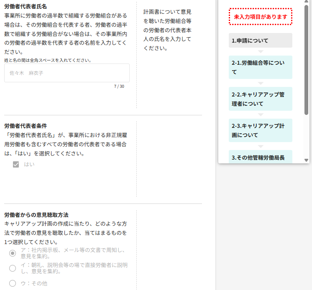Select radio option ア：社内掲示板、メール等の文書で周知
Image resolution: width=312 pixels, height=290 pixels.
click(13, 253)
